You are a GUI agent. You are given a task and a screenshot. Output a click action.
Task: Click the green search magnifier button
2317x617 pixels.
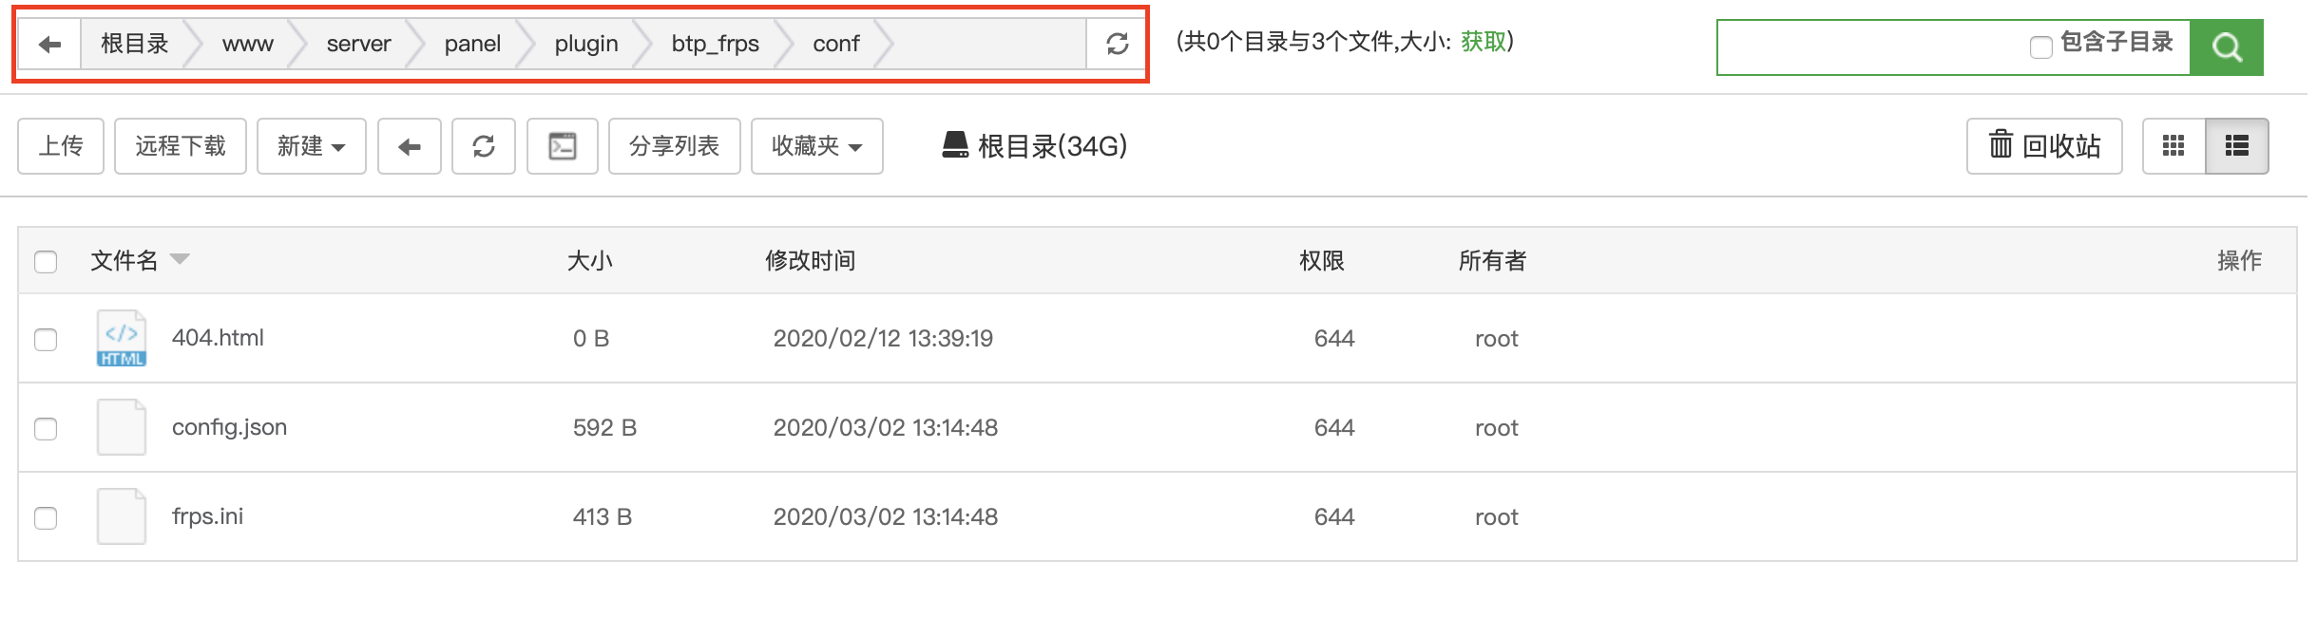pos(2226,47)
